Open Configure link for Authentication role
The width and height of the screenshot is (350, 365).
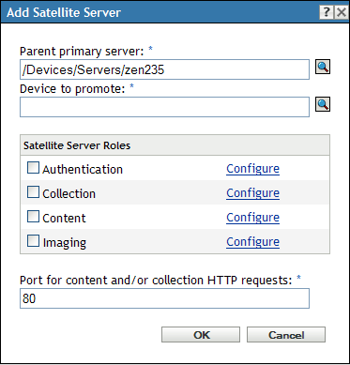(x=252, y=169)
